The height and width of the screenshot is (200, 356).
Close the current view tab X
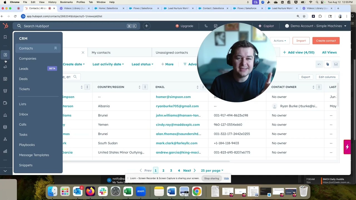pos(83,52)
